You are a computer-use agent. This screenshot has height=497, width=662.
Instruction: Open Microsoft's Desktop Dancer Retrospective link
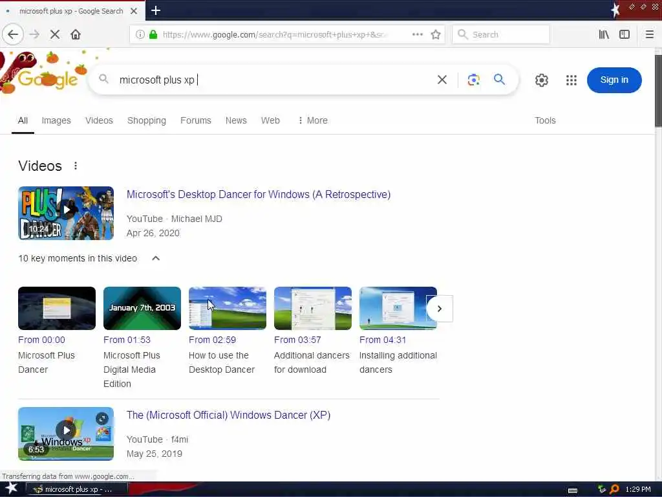point(259,194)
